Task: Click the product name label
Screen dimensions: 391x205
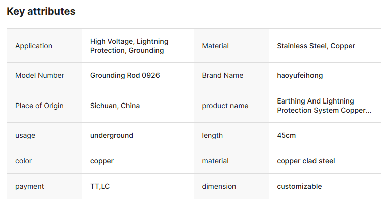Action: pos(225,106)
